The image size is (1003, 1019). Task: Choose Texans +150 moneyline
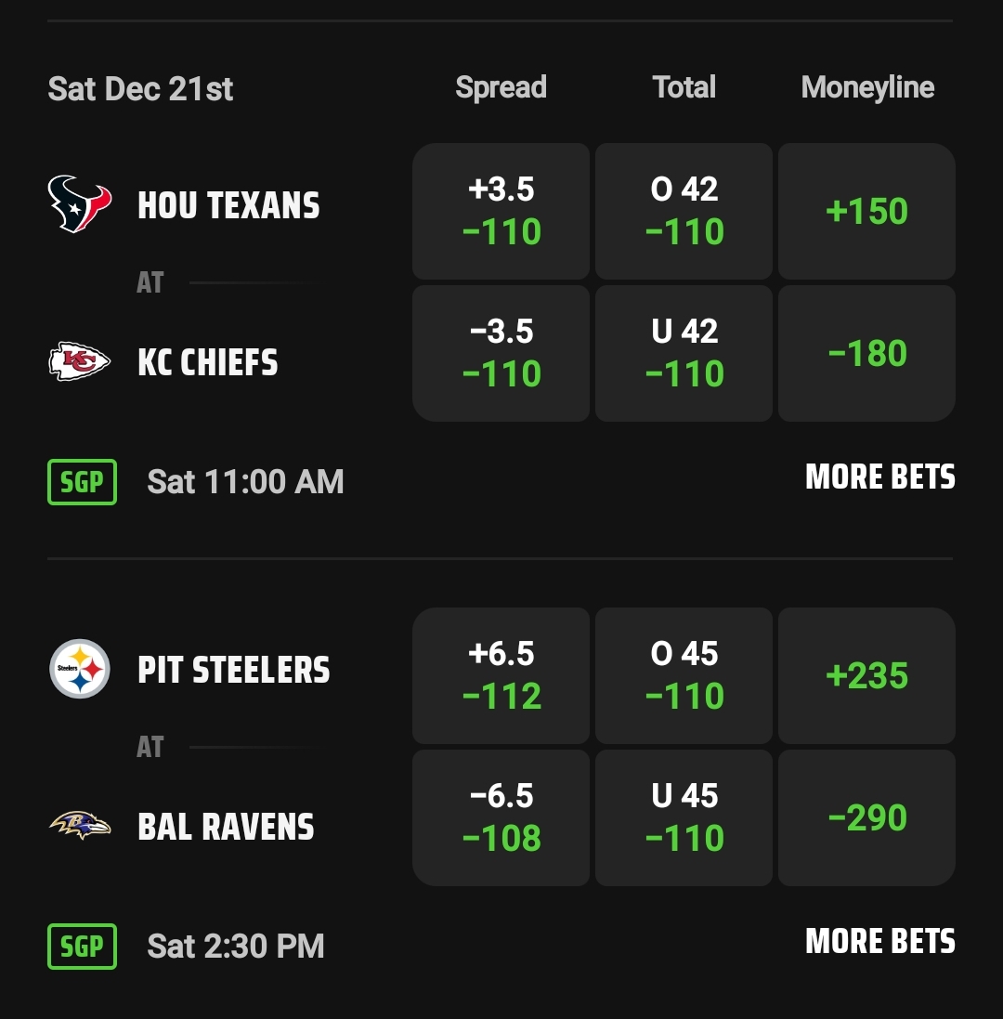[x=866, y=211]
